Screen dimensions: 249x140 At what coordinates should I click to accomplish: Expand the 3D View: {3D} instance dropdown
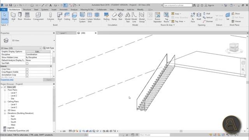click(x=40, y=48)
